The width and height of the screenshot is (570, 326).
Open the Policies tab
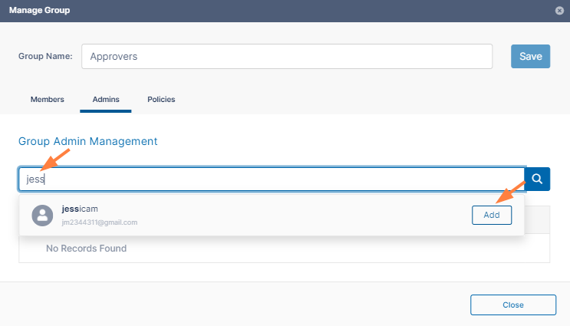point(161,100)
